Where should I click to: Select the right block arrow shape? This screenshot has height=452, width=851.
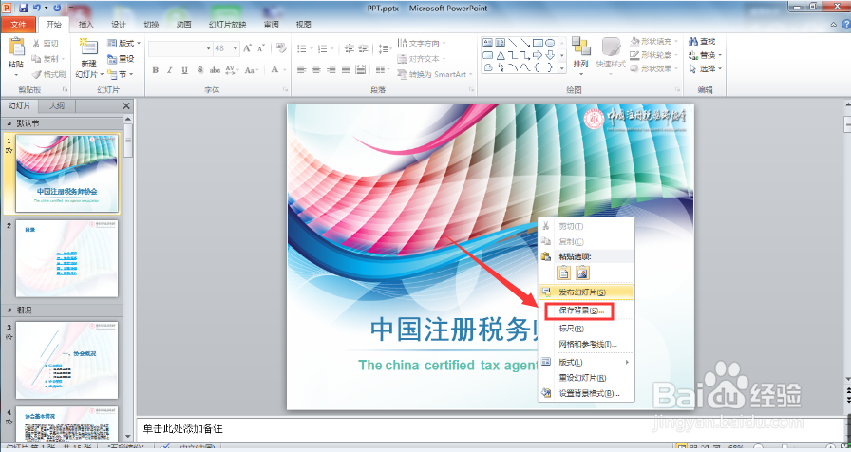tap(538, 55)
